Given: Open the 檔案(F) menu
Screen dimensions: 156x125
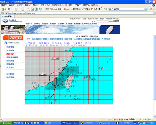Looking at the screenshot, I should click(4, 5).
